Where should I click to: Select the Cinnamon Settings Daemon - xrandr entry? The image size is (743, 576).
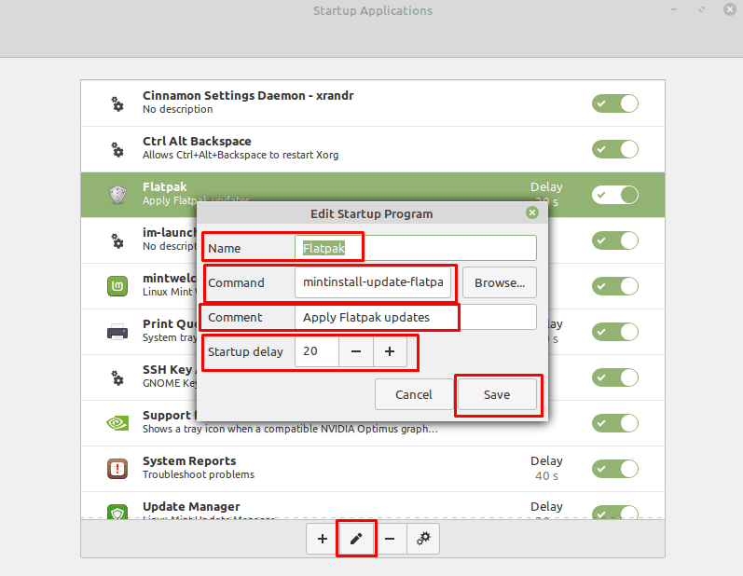[x=373, y=103]
